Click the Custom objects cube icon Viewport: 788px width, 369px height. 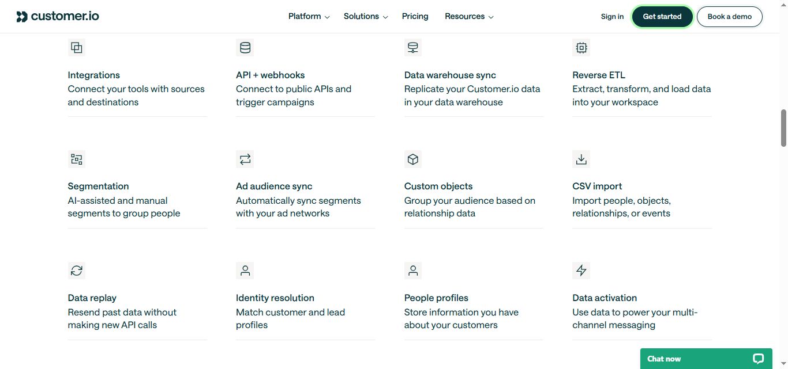pyautogui.click(x=412, y=159)
